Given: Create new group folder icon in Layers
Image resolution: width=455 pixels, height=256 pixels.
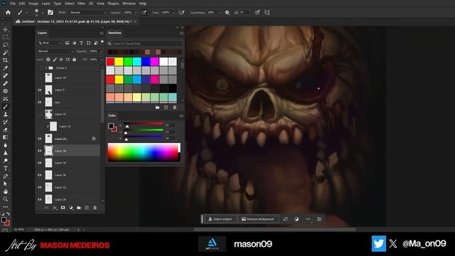Looking at the screenshot, I should point(79,208).
